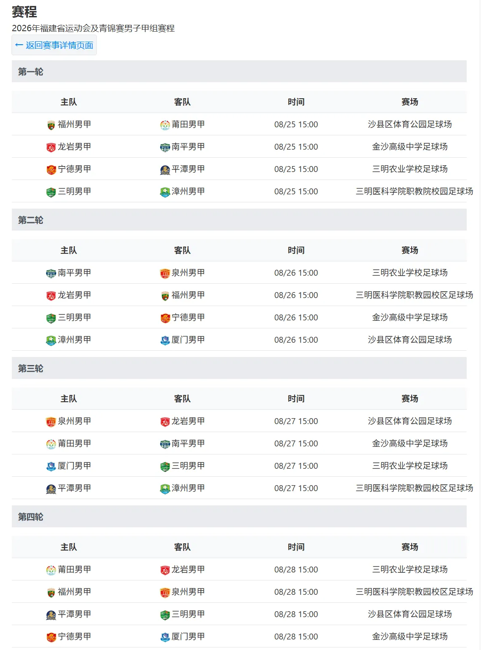The image size is (481, 650).
Task: Click the 泉州男甲 logo in 第三轮
Action: point(51,422)
